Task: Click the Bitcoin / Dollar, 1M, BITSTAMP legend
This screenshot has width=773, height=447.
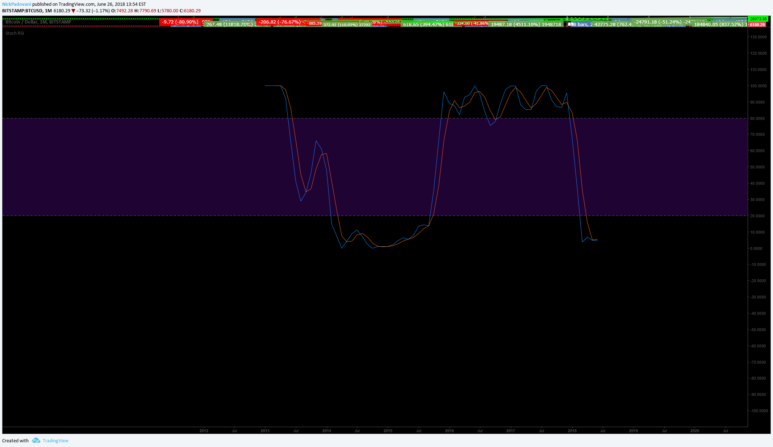Action: (x=38, y=22)
